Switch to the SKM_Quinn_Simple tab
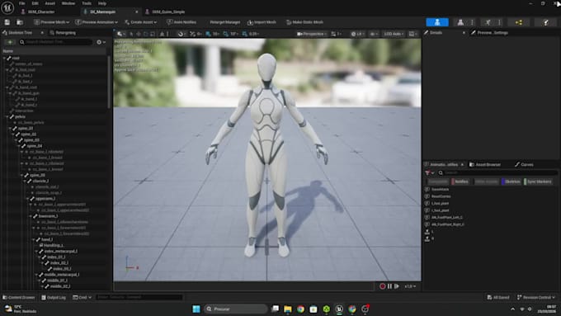 (x=165, y=12)
